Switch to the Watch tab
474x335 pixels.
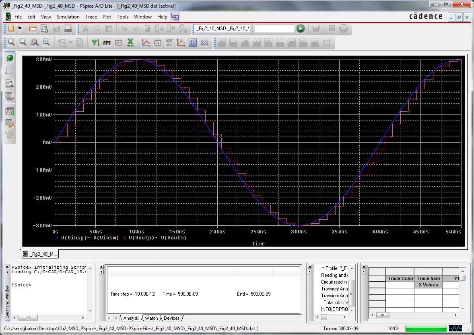click(151, 318)
